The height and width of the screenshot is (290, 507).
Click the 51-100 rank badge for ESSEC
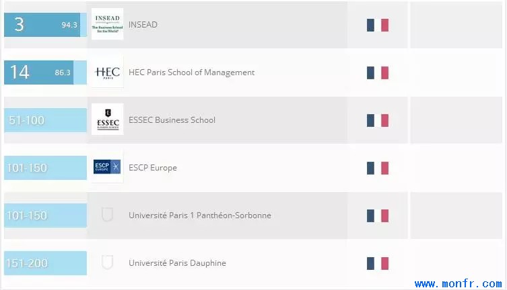(x=44, y=120)
